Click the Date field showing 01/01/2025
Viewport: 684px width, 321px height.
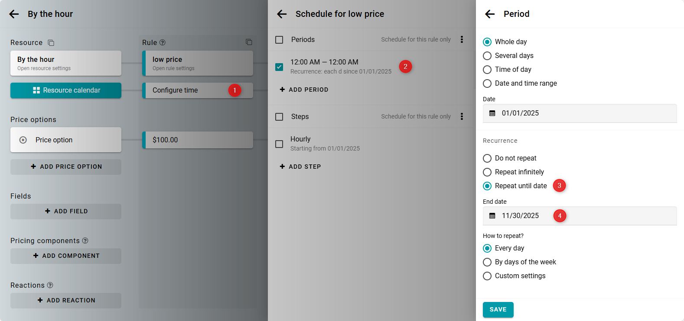point(580,113)
